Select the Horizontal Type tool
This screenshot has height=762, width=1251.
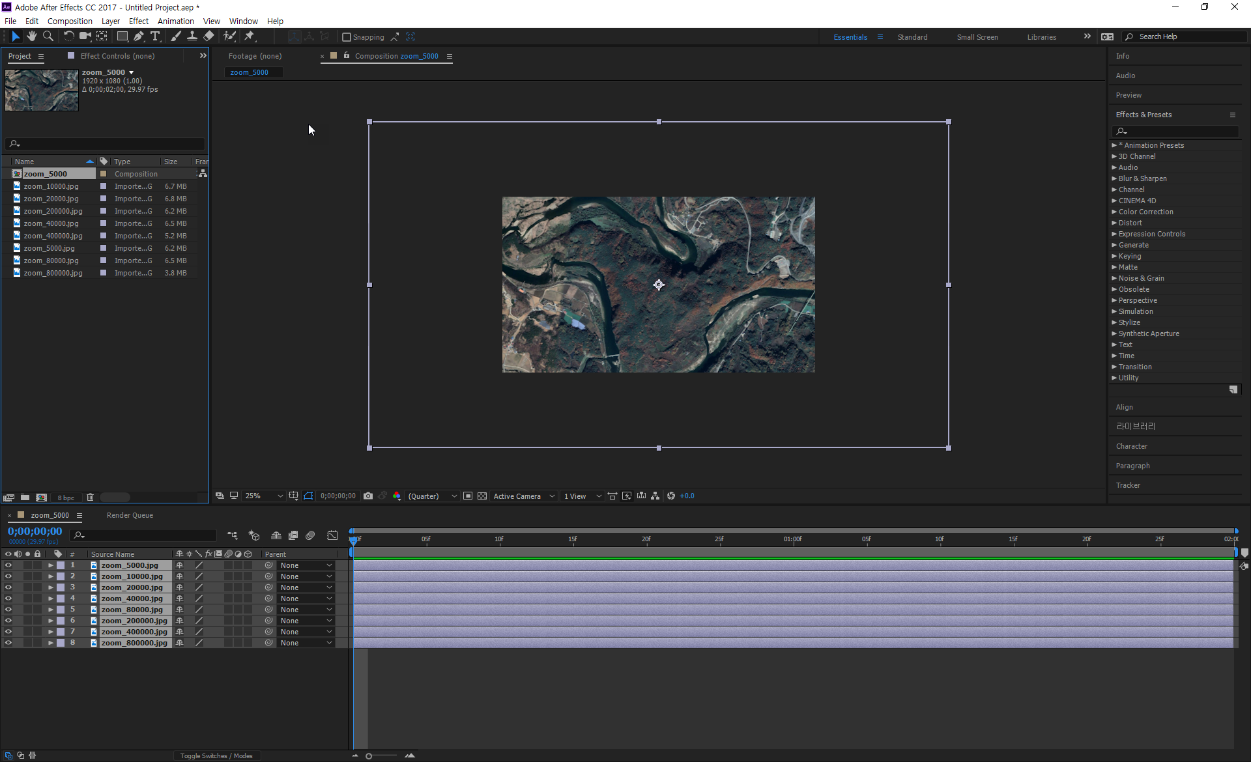[x=155, y=36]
